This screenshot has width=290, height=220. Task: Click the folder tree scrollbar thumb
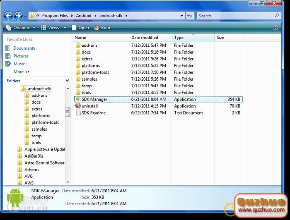[x=68, y=112]
